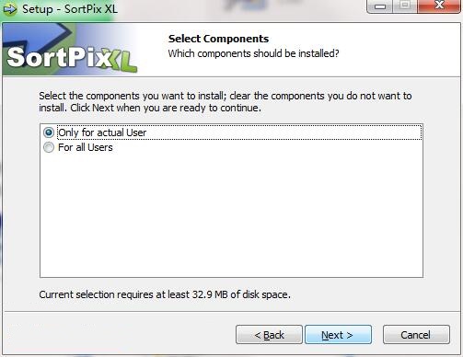Click empty area of components list box
Image resolution: width=463 pixels, height=357 pixels.
231,214
